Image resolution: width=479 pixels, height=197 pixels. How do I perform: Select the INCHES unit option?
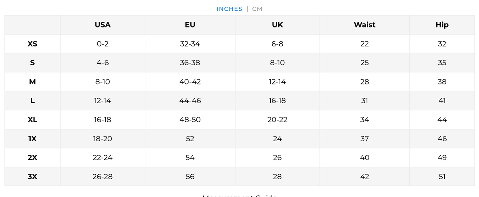click(x=230, y=9)
